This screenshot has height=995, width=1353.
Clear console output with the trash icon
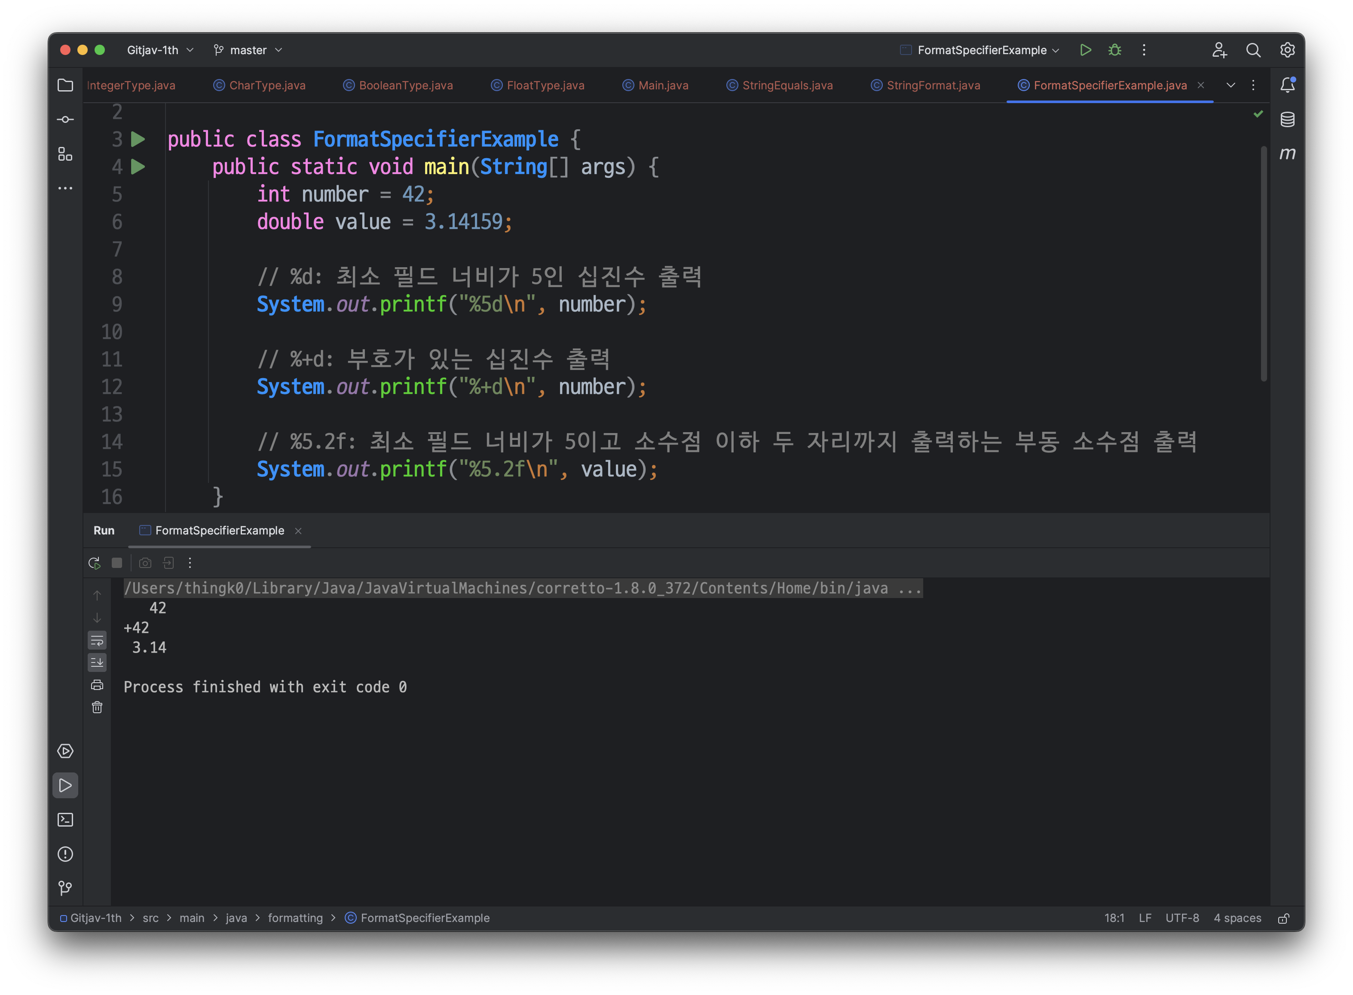pos(97,707)
